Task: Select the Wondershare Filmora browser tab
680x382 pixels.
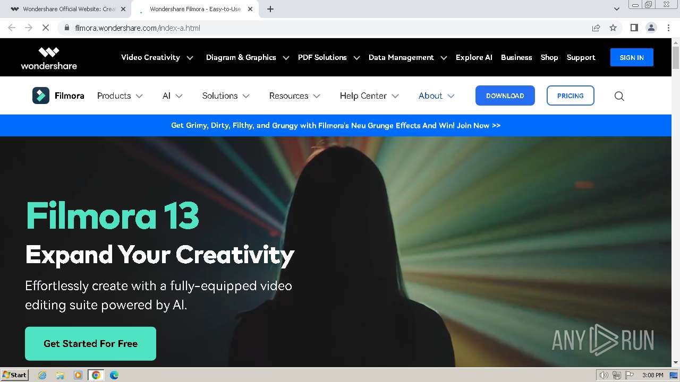Action: (194, 9)
